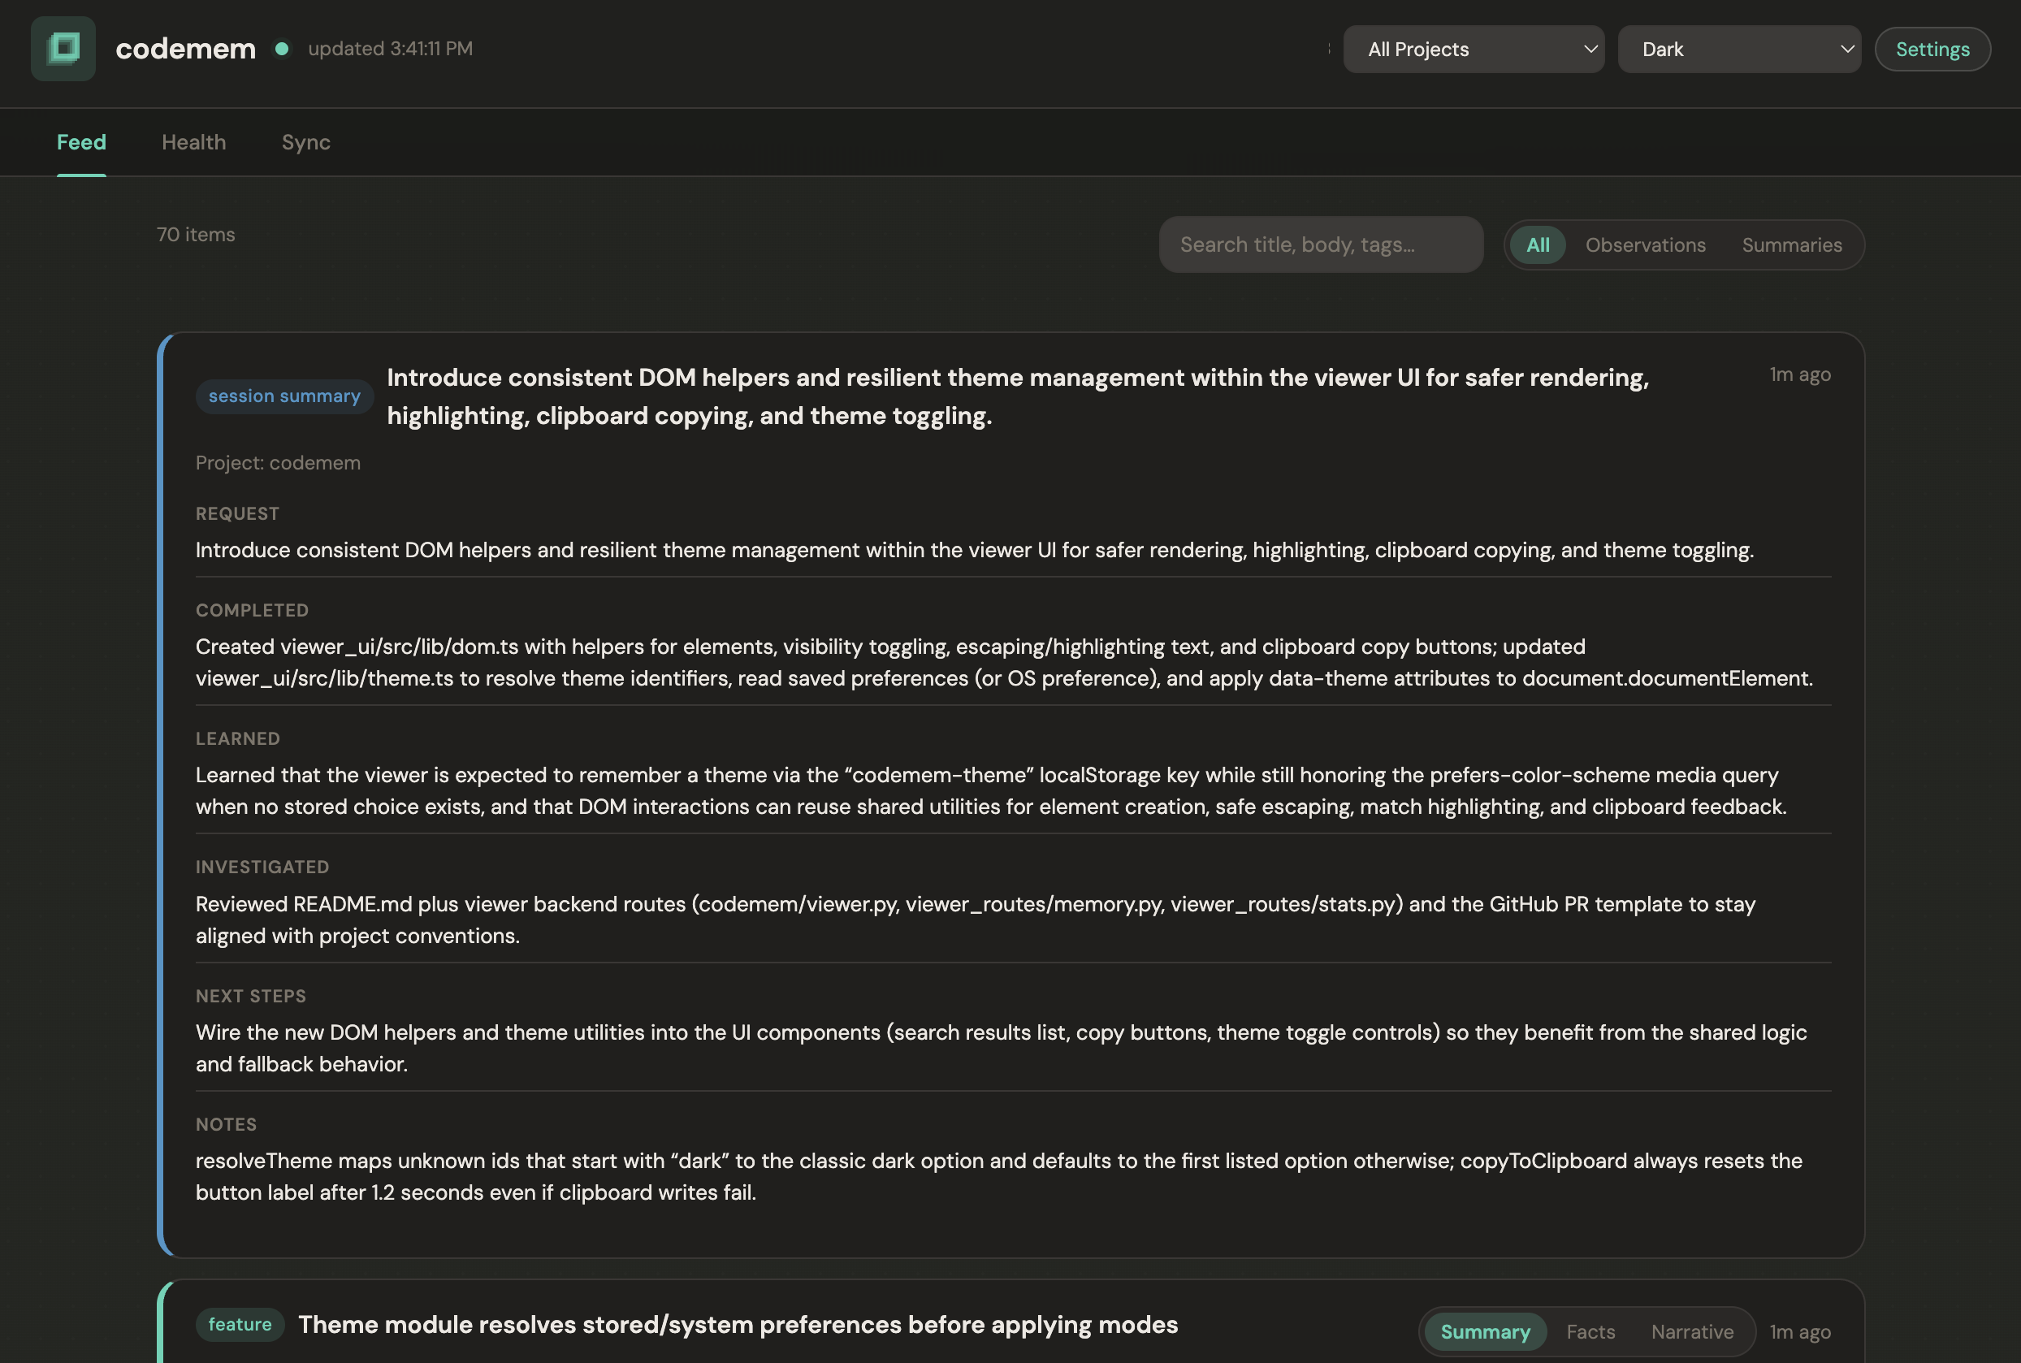Open the All Projects dropdown
The image size is (2021, 1363).
[x=1474, y=49]
